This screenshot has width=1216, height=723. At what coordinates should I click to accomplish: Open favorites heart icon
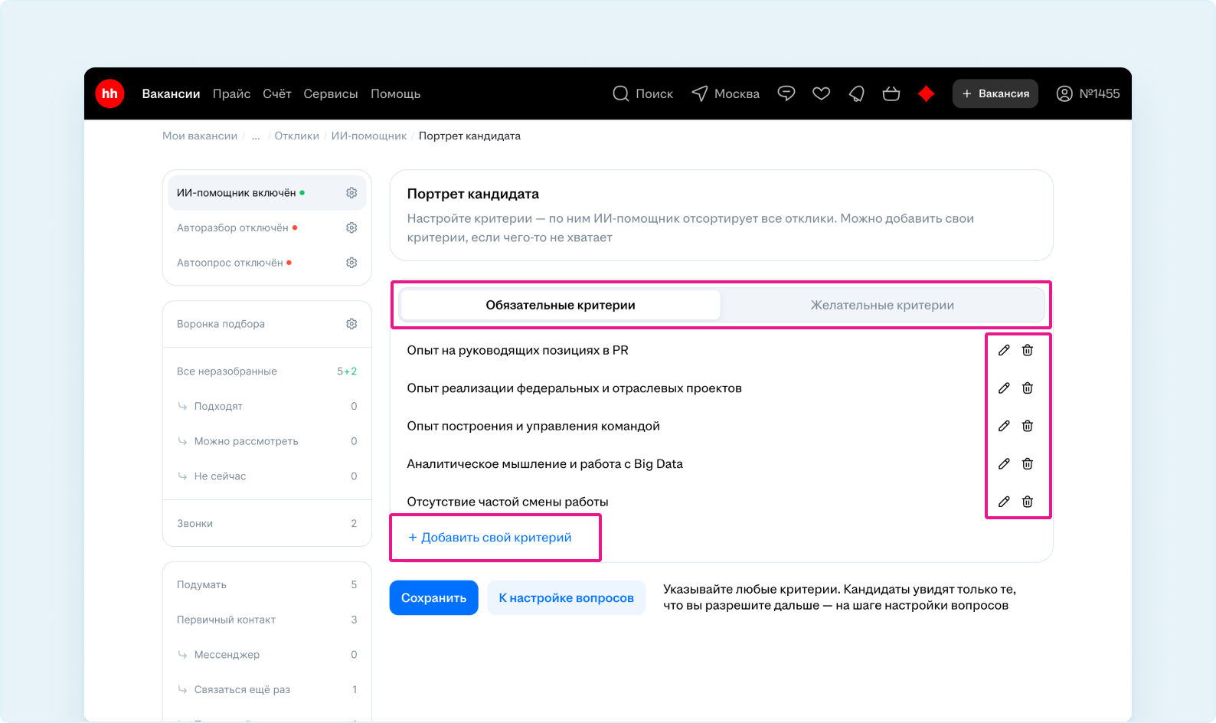coord(821,93)
